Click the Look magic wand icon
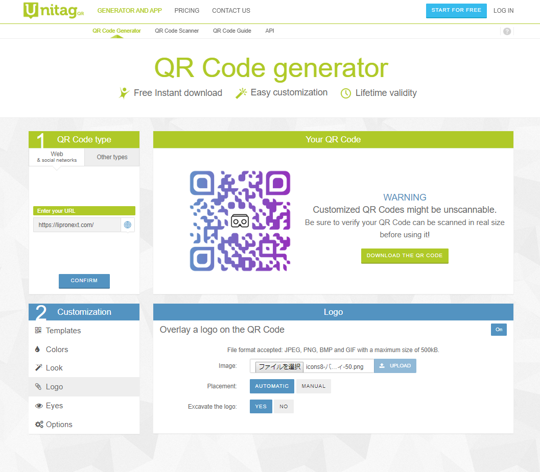 click(x=38, y=367)
